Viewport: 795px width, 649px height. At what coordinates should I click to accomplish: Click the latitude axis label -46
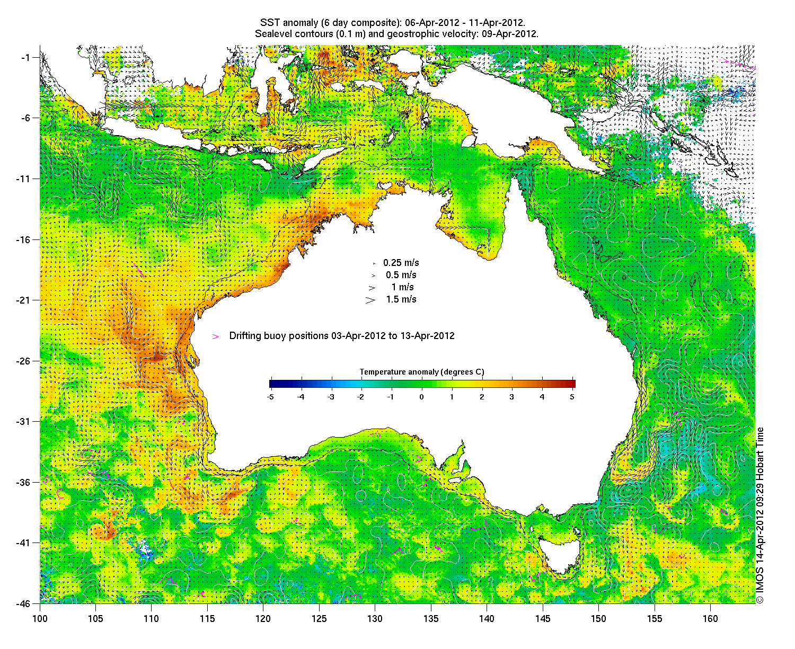[23, 603]
